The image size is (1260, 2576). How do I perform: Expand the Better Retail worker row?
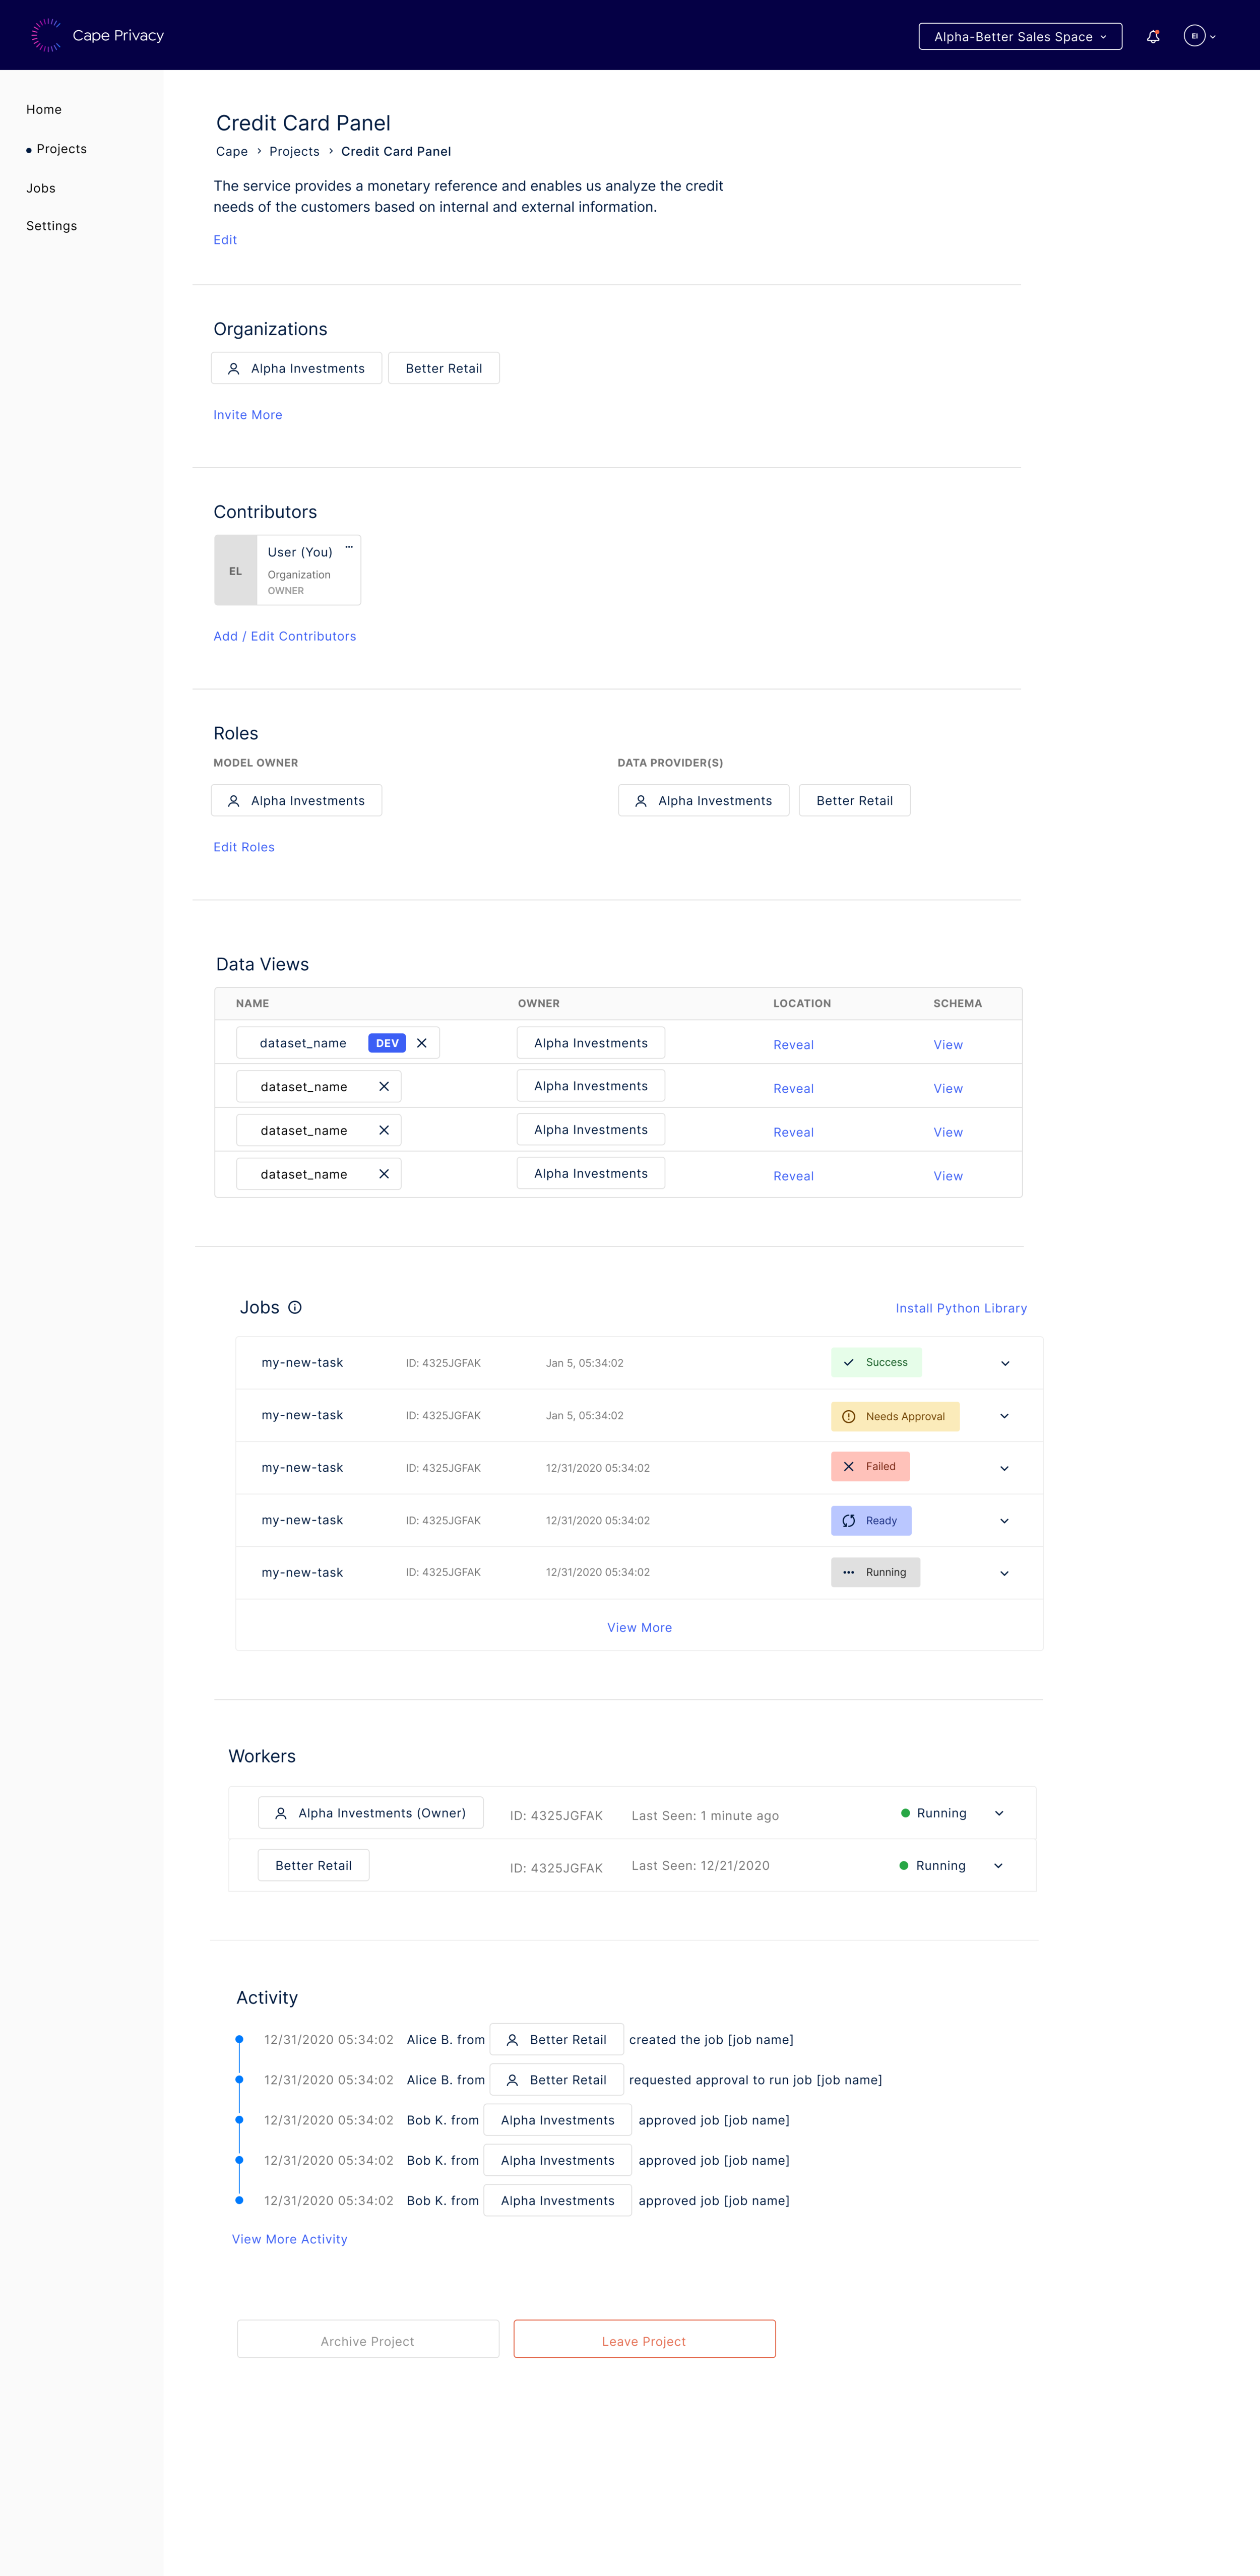pyautogui.click(x=998, y=1866)
